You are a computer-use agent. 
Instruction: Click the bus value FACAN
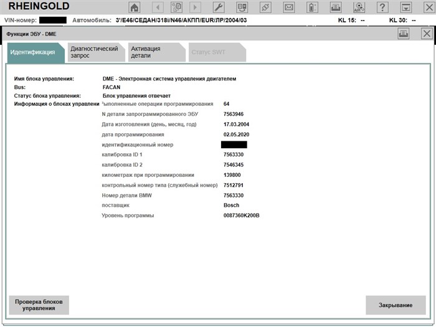(111, 87)
